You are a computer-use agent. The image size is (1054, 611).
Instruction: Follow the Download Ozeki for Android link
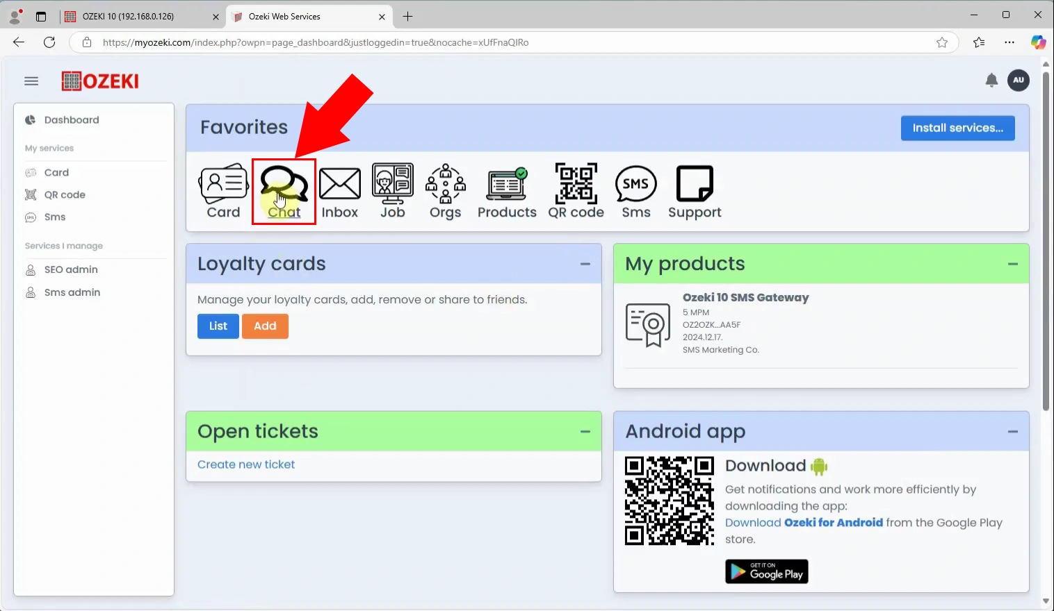pos(804,523)
